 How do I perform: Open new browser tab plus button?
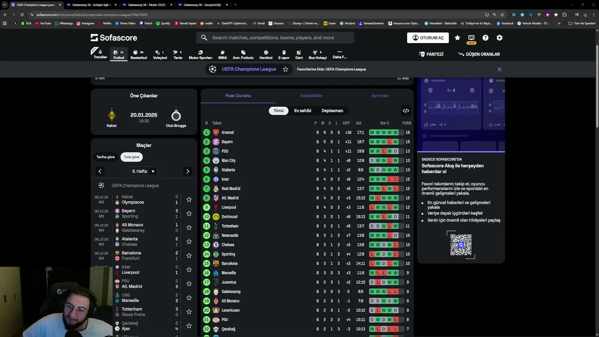235,5
